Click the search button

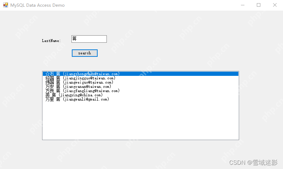85,53
